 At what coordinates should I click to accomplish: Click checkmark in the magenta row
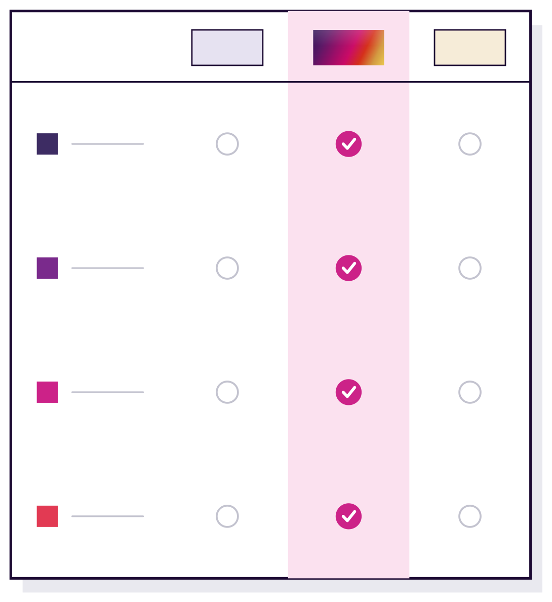click(349, 392)
